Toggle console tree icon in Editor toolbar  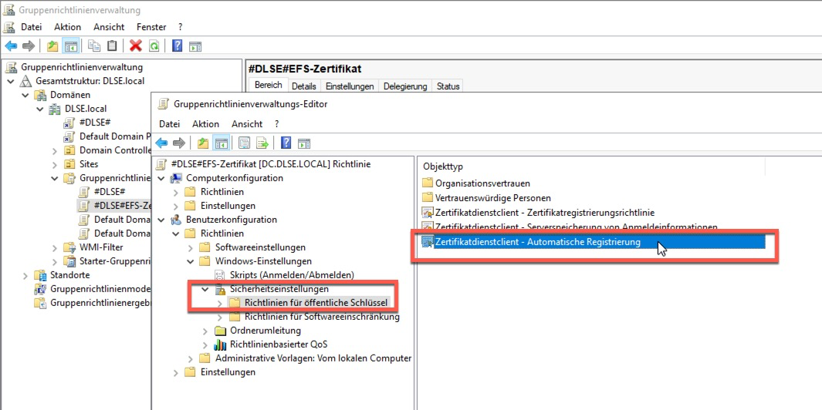point(220,143)
